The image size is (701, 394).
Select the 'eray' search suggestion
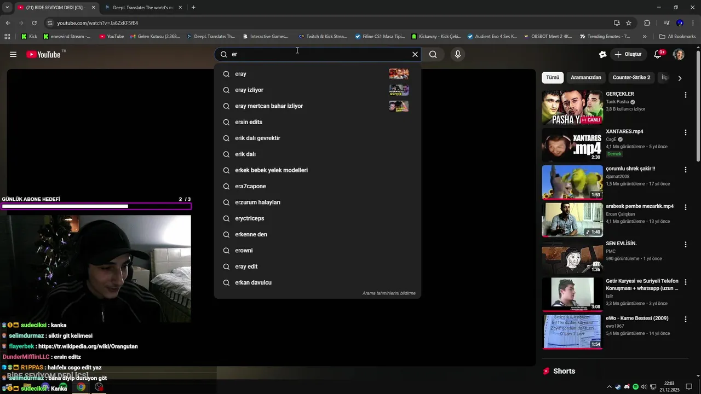click(318, 74)
